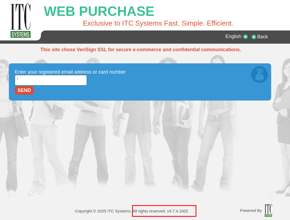Click the ITC Systems logo in header
Viewport: 290px width, 220px height.
pyautogui.click(x=20, y=20)
